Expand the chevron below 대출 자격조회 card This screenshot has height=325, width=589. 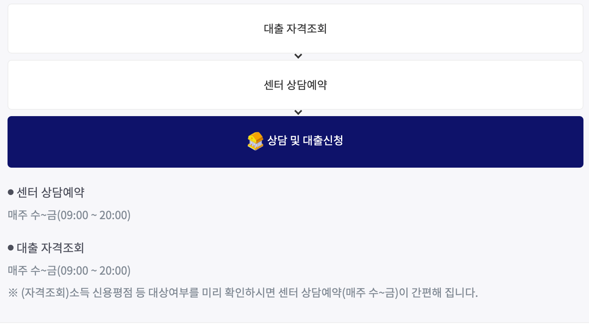click(298, 56)
